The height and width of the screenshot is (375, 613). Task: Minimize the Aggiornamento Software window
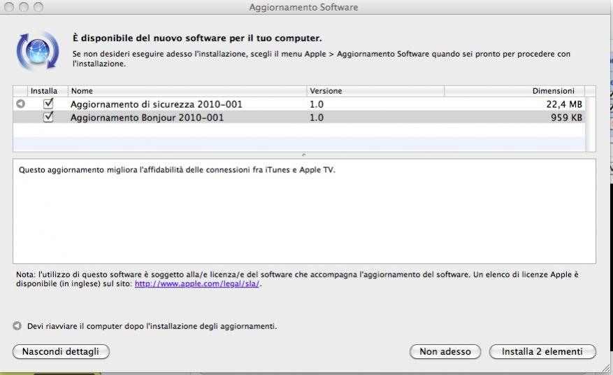[24, 7]
